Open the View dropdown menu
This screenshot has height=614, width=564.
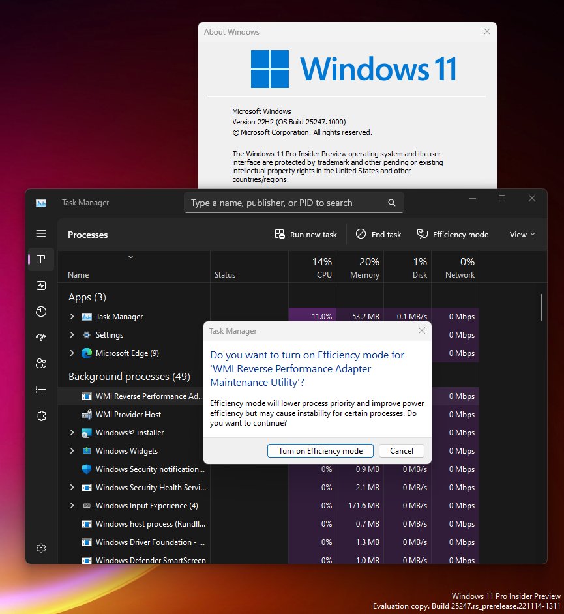(x=522, y=235)
